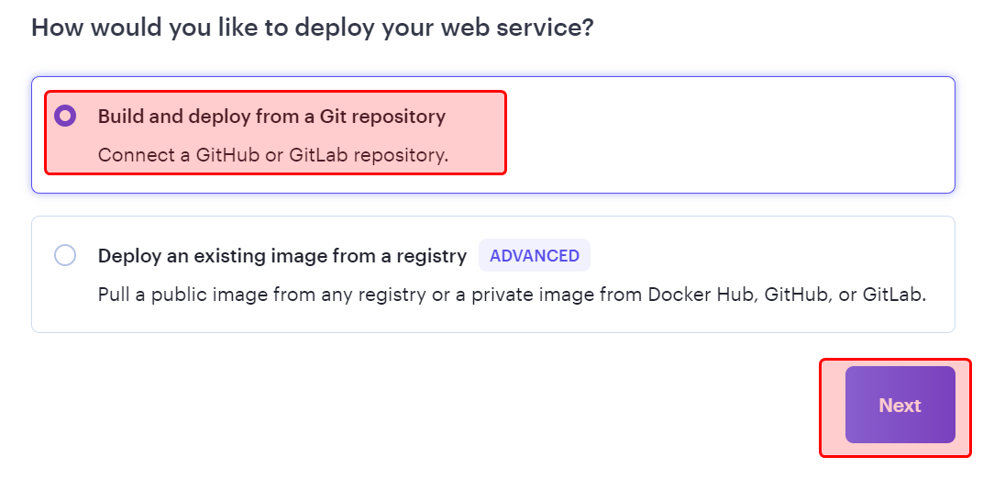Click the Next button
The image size is (994, 479).
click(x=900, y=406)
